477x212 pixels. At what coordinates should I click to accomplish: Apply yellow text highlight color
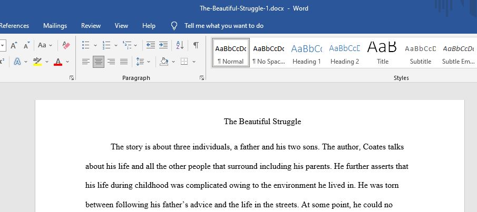click(37, 62)
